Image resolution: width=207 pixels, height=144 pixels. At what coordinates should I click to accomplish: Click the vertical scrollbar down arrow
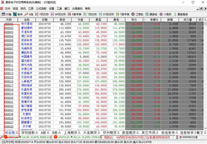tap(205, 128)
